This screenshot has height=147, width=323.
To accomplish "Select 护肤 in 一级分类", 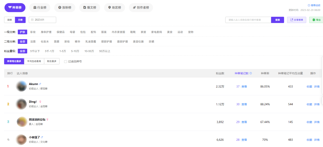I will [x=22, y=32].
